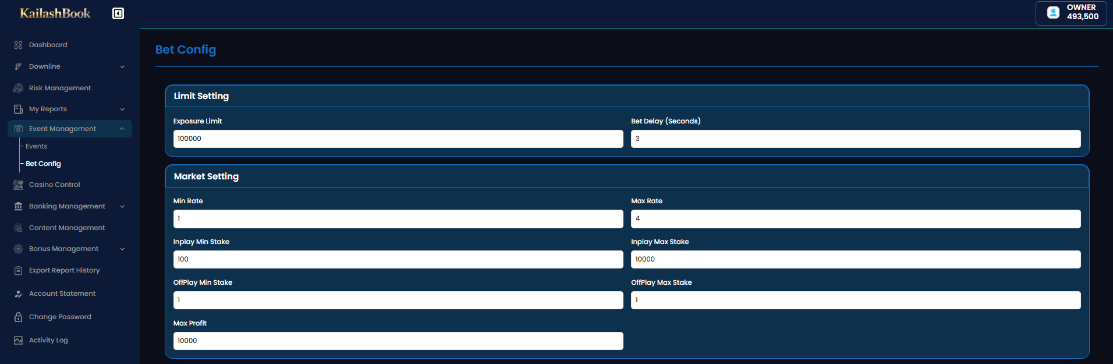
Task: Click into the Min Rate field
Action: (398, 219)
